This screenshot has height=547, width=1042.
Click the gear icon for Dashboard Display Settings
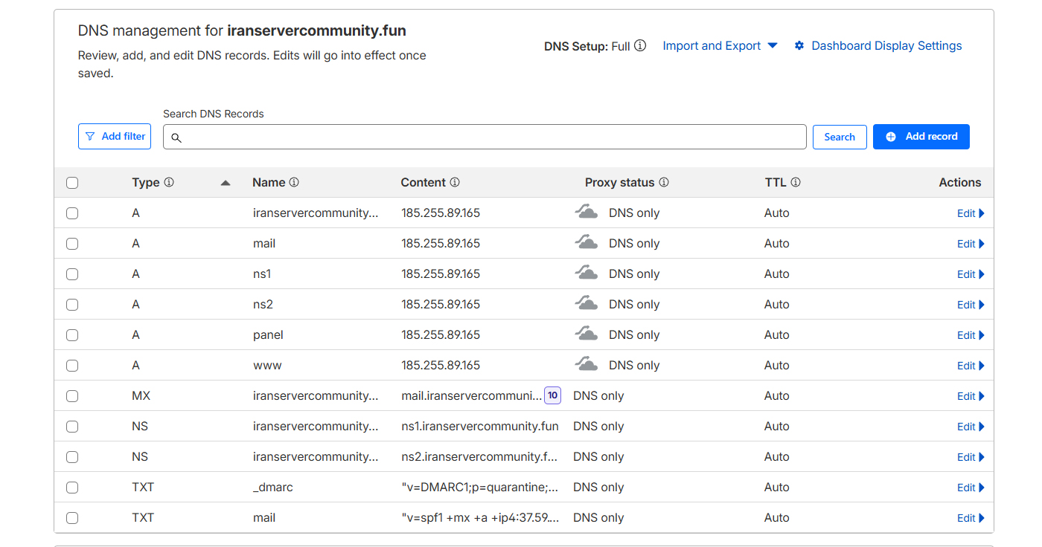(x=799, y=46)
